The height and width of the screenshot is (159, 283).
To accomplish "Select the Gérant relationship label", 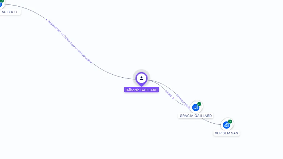I will 168,93.
